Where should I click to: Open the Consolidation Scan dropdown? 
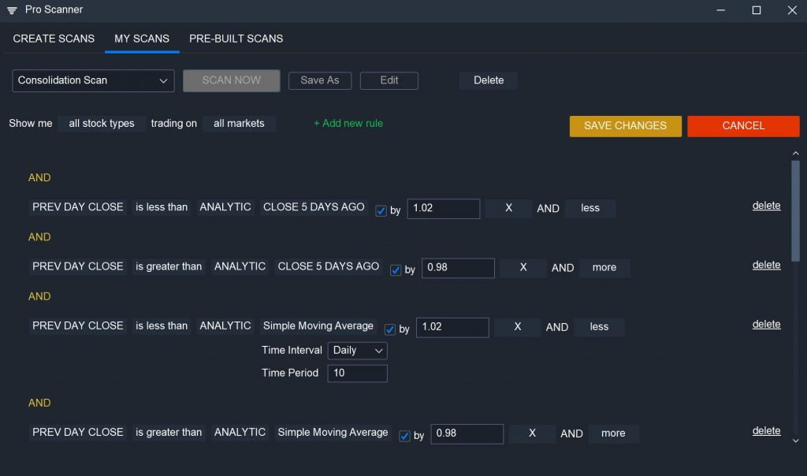[x=92, y=80]
